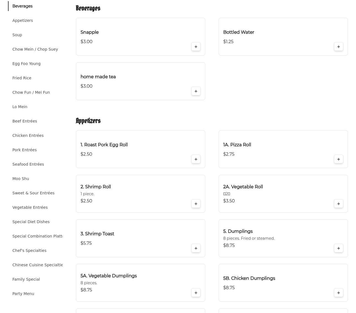Select Party Menu in sidebar
356x313 pixels.
pos(23,294)
